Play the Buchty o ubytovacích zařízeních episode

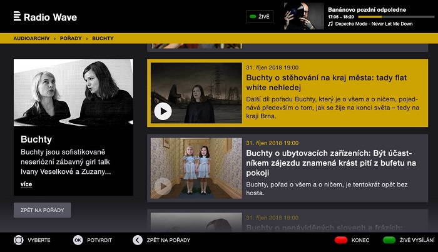163,186
